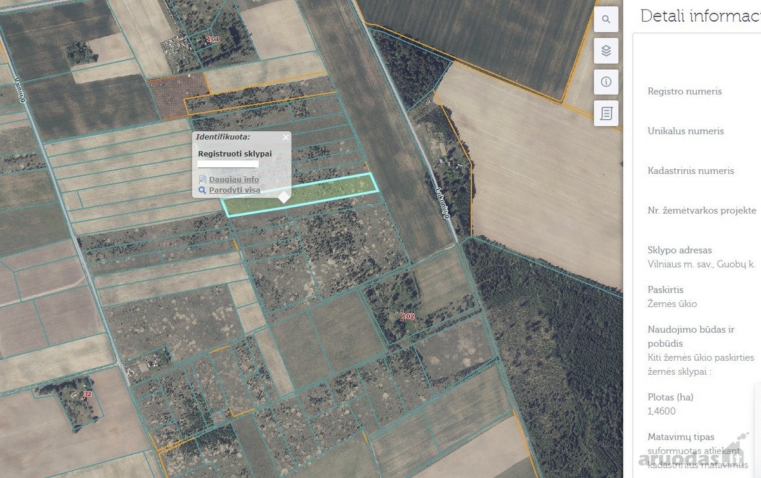
Task: Select the Registro numeris field label
Action: pyautogui.click(x=685, y=91)
